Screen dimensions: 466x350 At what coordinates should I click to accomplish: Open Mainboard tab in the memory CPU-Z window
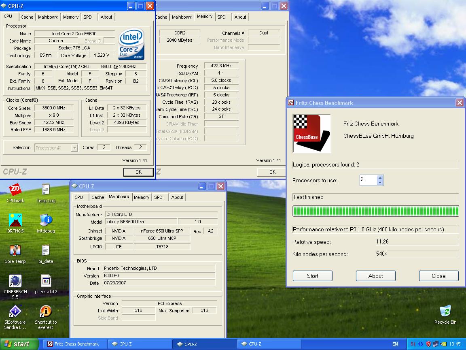(182, 17)
